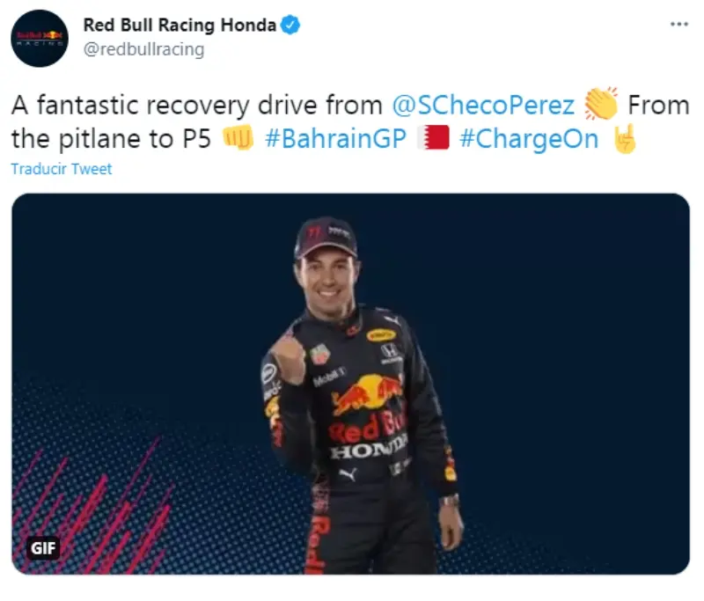Click the Red Bull logo on race suit
The width and height of the screenshot is (704, 601).
coord(367,395)
